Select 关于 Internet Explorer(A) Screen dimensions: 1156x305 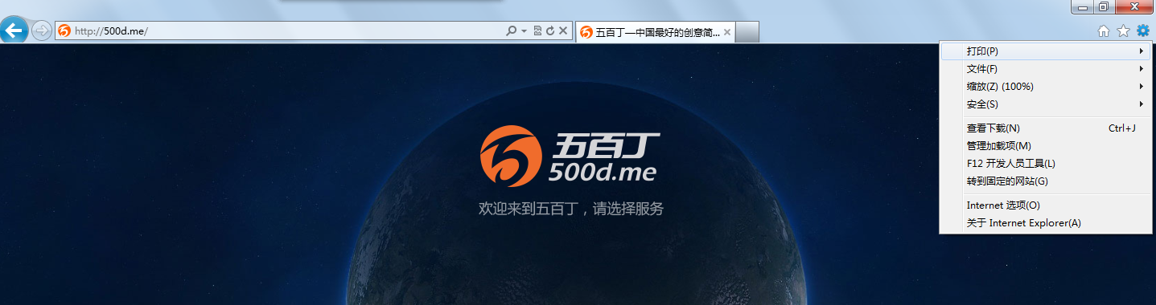click(x=1045, y=223)
